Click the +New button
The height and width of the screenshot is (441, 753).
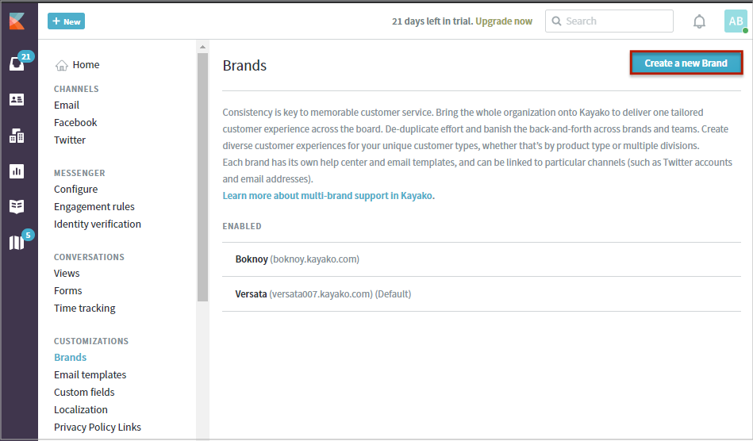[x=66, y=21]
